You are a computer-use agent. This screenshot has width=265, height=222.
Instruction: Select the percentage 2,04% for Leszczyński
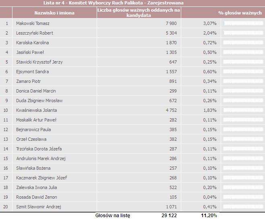(210, 33)
